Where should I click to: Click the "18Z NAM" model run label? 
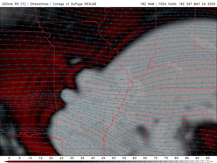(147, 4)
